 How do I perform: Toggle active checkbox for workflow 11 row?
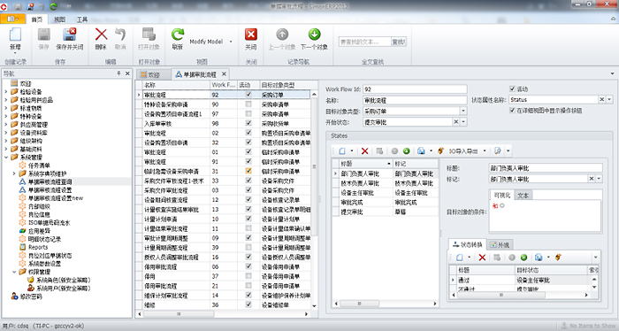[248, 228]
